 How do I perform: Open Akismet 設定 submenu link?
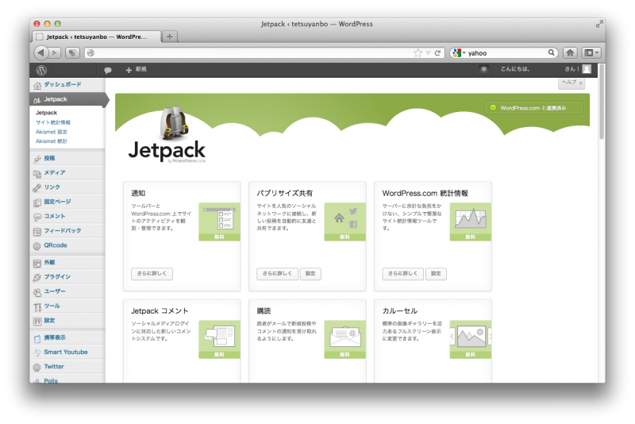click(x=52, y=132)
